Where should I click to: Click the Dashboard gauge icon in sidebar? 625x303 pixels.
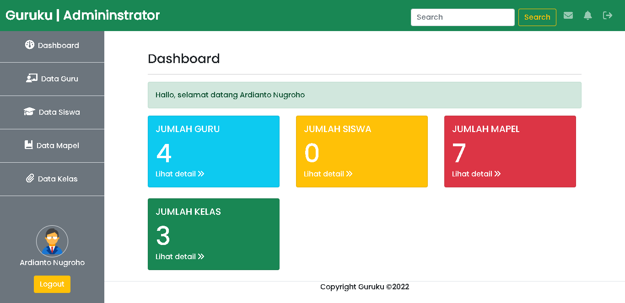click(x=30, y=45)
